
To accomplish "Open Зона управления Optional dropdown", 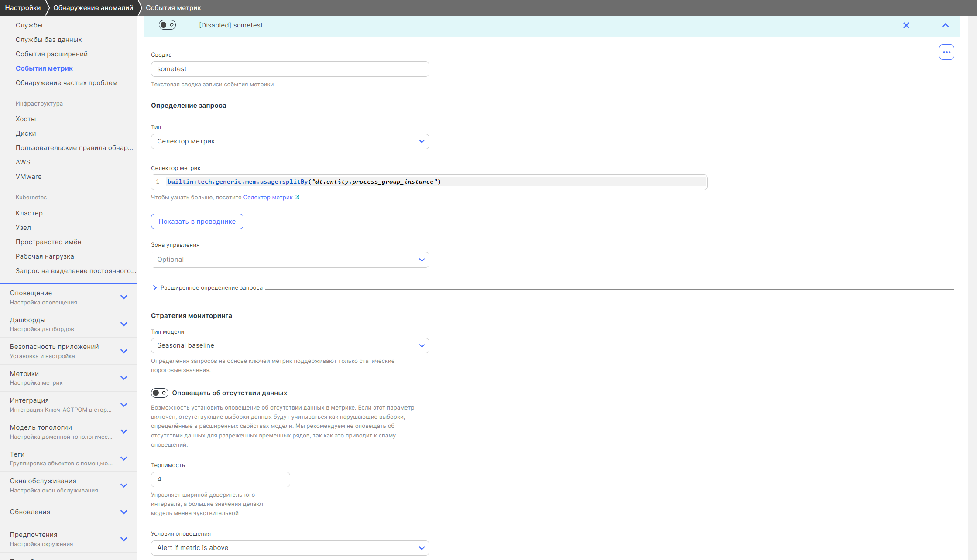I will (290, 260).
